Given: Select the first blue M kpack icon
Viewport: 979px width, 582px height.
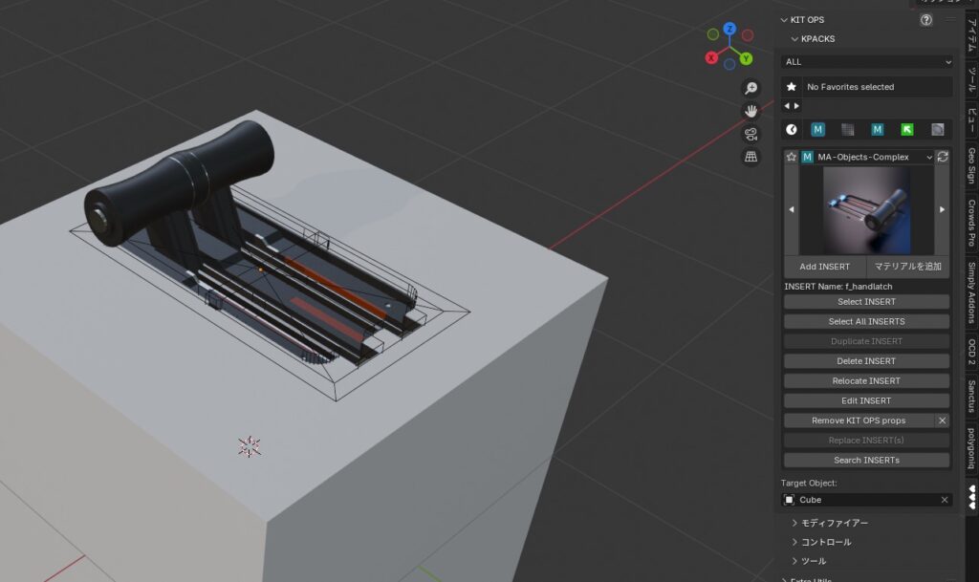Looking at the screenshot, I should point(817,129).
